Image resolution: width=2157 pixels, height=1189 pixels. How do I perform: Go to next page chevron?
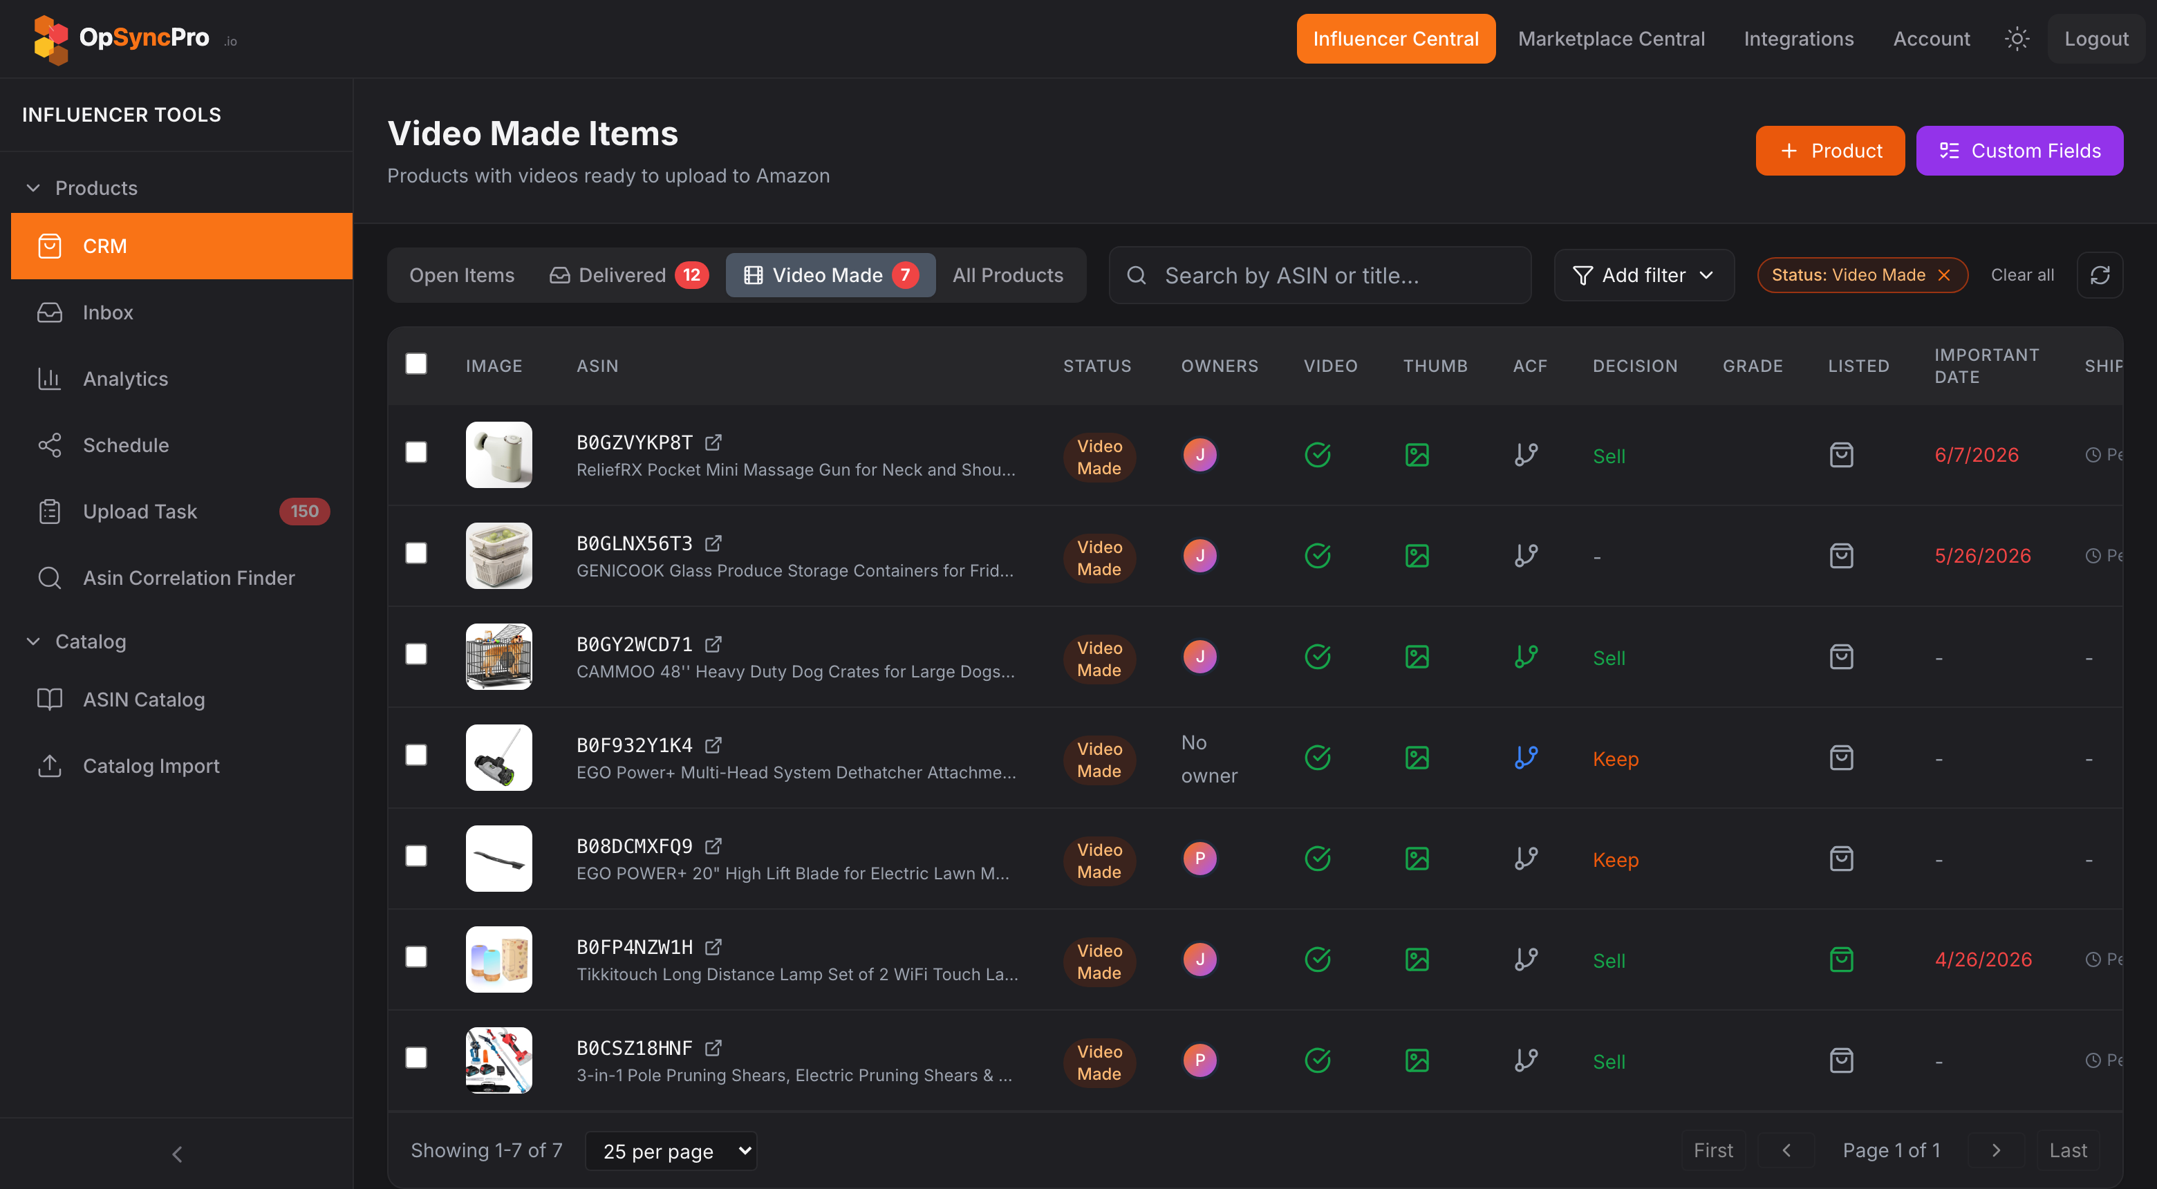(x=1995, y=1150)
